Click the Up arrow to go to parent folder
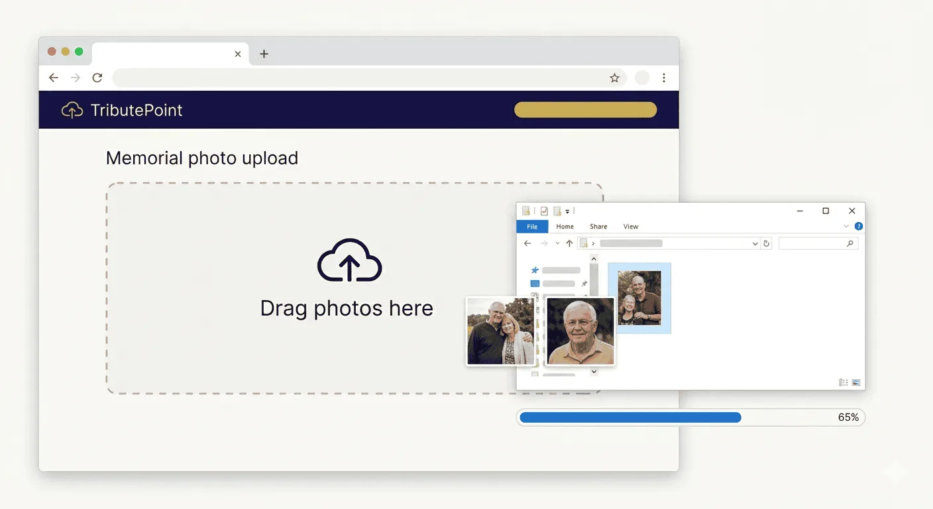Screen dimensions: 933x509 coord(569,243)
